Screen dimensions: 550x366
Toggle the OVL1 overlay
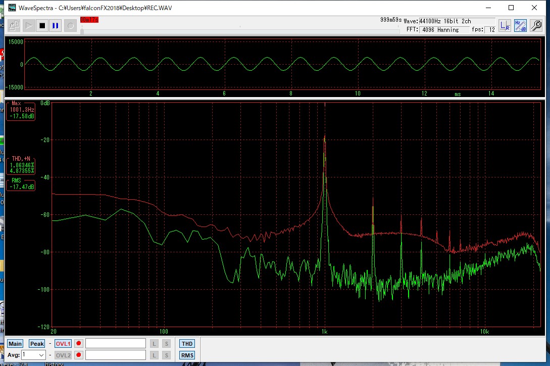[x=63, y=344]
